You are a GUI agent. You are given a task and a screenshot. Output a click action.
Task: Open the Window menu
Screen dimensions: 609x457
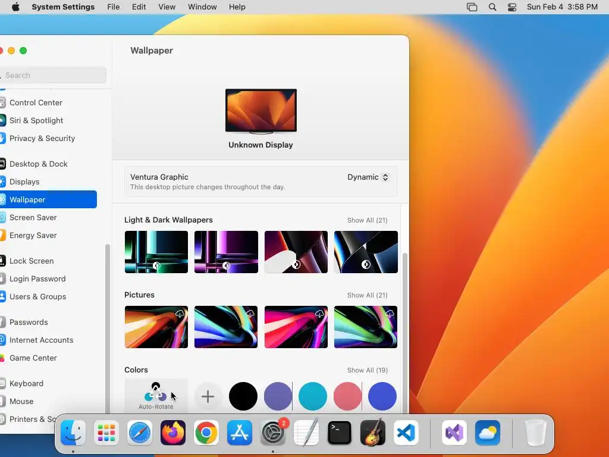pyautogui.click(x=202, y=7)
